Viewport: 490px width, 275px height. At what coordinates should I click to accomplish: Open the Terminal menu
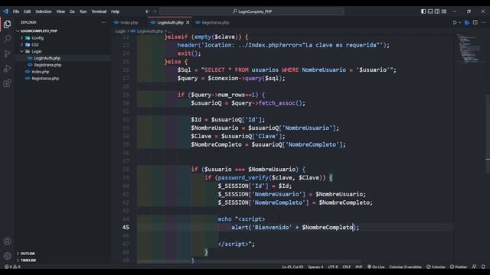click(99, 11)
